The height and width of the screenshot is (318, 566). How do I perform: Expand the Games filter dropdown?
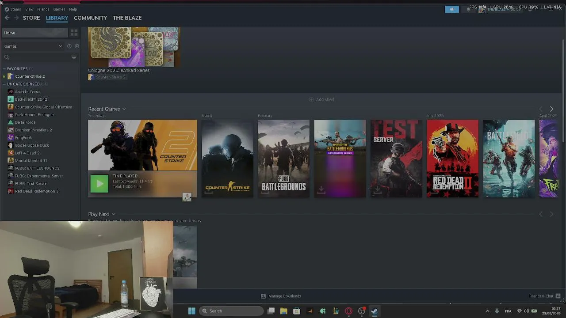coord(34,46)
